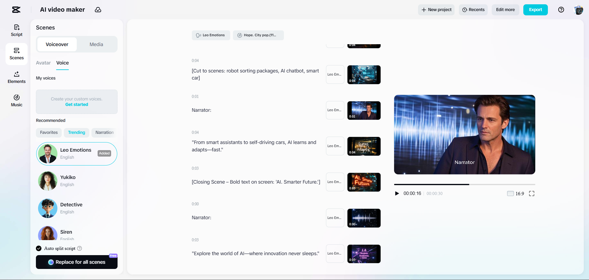The height and width of the screenshot is (280, 589).
Task: Select Detective voice avatar
Action: pyautogui.click(x=48, y=208)
